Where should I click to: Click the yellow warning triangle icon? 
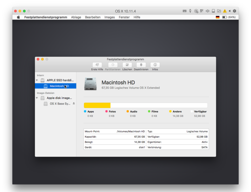click(x=225, y=11)
